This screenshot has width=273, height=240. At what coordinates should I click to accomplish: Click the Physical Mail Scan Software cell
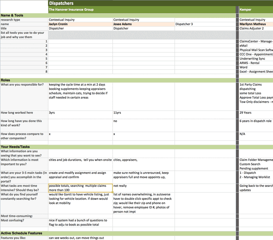[256, 50]
